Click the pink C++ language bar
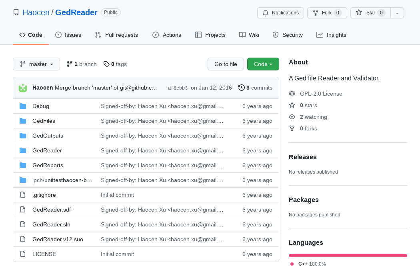The image size is (420, 280). (x=348, y=255)
